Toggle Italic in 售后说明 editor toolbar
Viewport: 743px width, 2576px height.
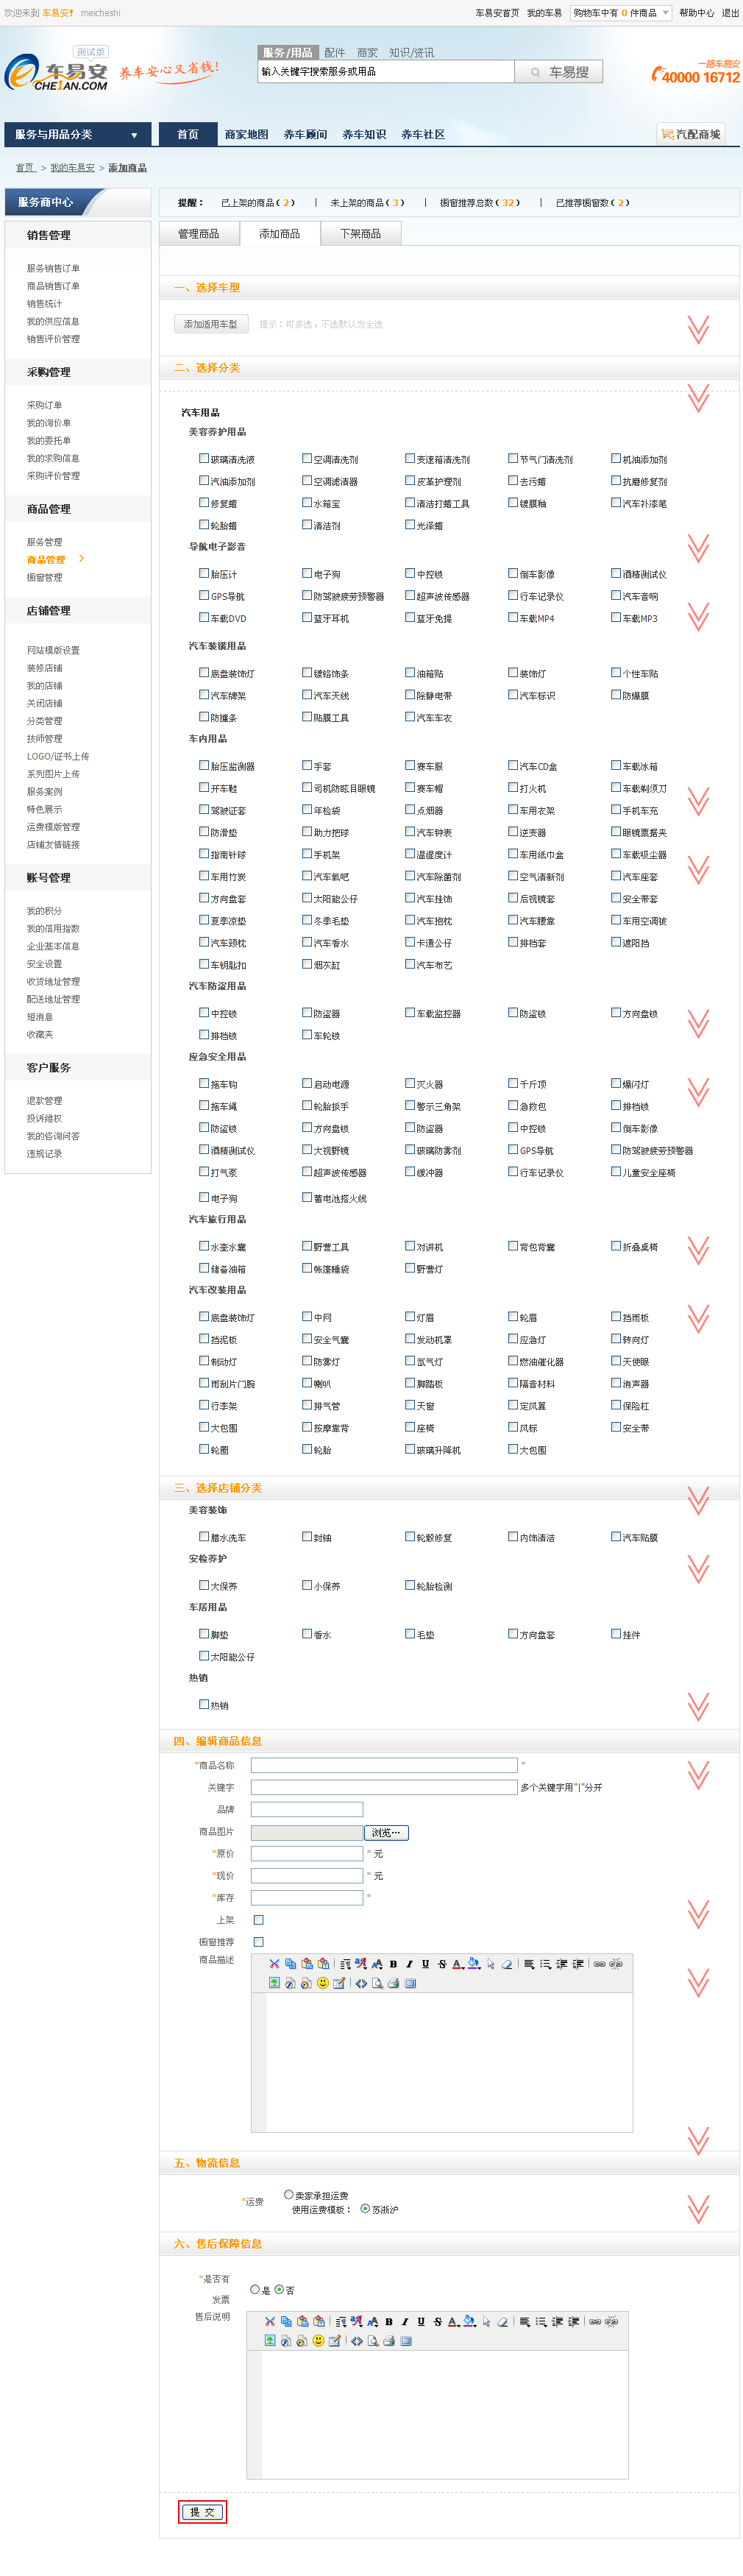click(404, 2321)
